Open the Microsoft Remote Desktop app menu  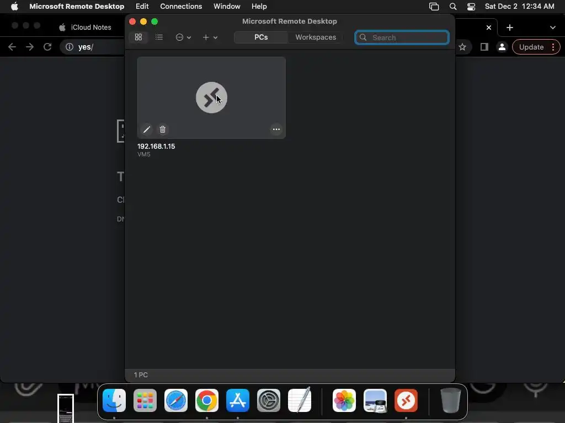(x=77, y=7)
